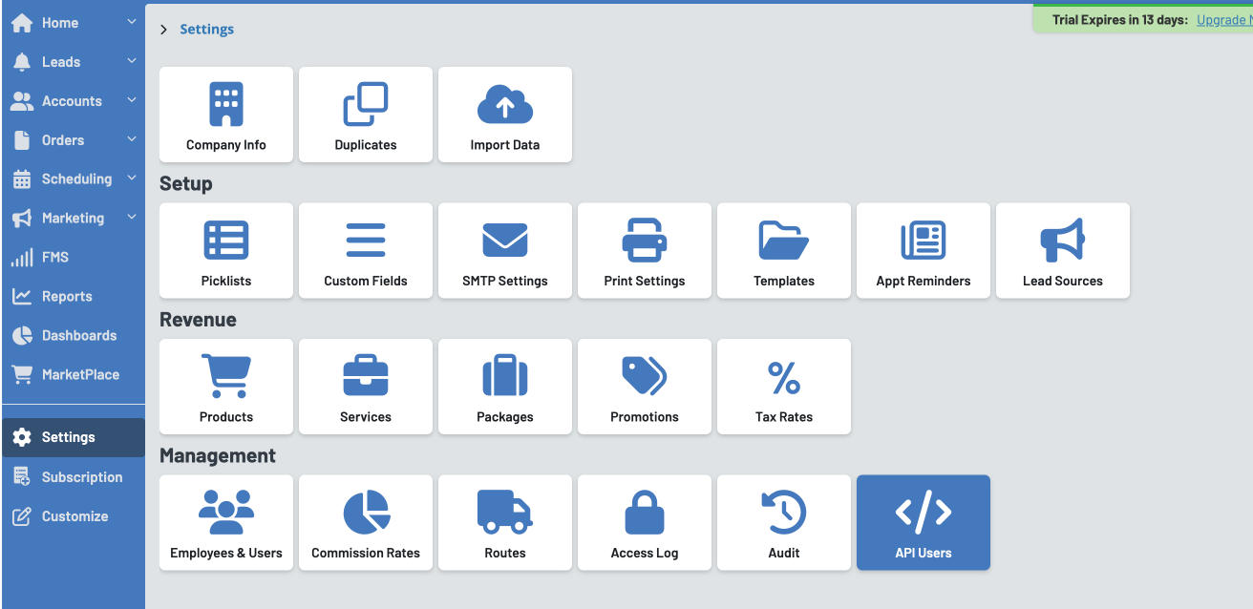Open SMTP Settings envelope icon
Viewport: 1253px width, 609px height.
click(504, 240)
